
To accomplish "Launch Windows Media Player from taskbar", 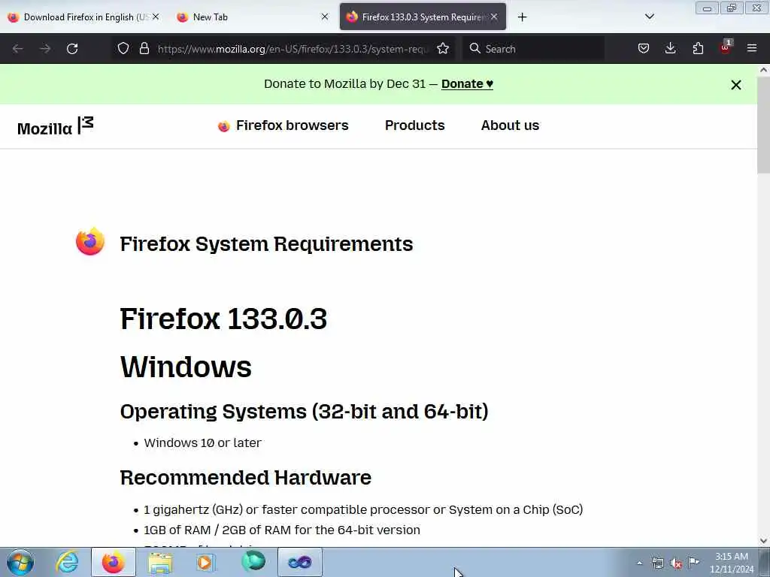I will (205, 562).
